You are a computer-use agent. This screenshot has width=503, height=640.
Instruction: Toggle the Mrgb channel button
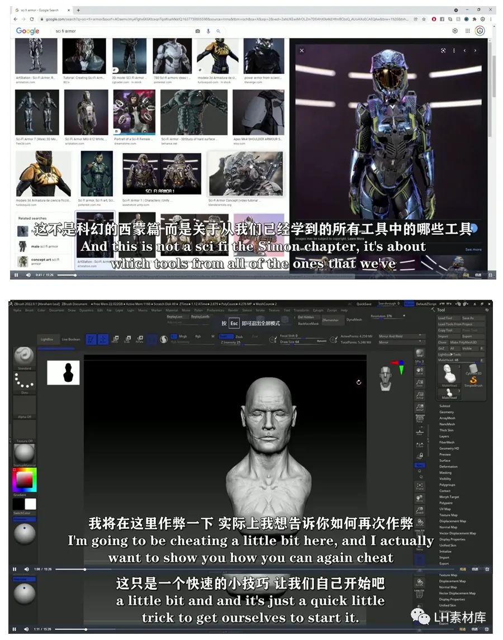coord(183,336)
